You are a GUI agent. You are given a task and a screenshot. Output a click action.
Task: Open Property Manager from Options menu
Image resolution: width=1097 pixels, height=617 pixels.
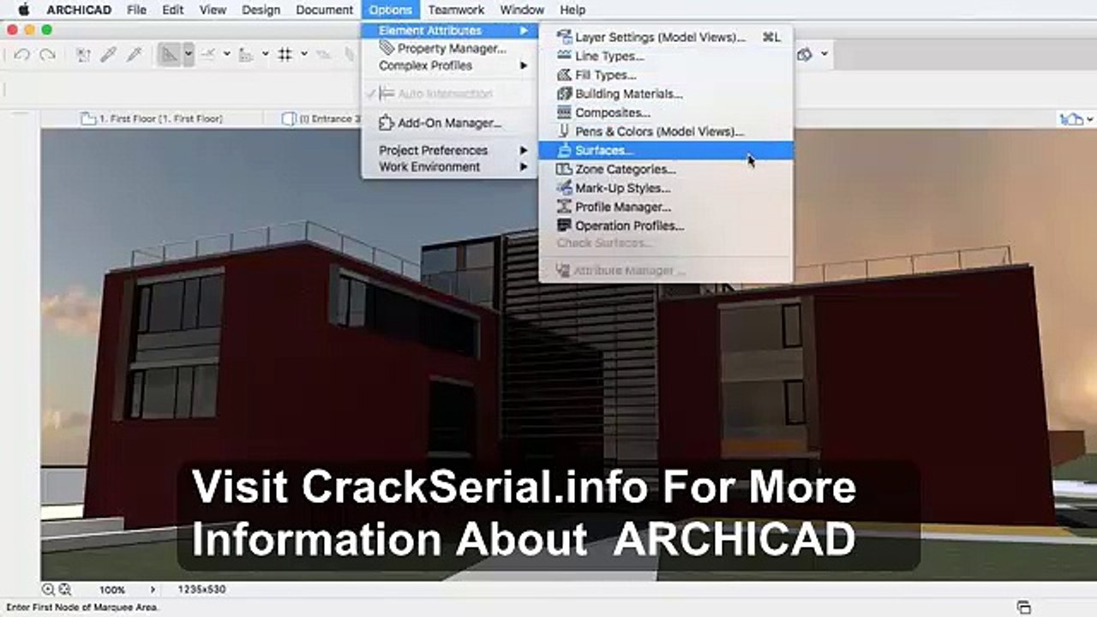point(449,49)
